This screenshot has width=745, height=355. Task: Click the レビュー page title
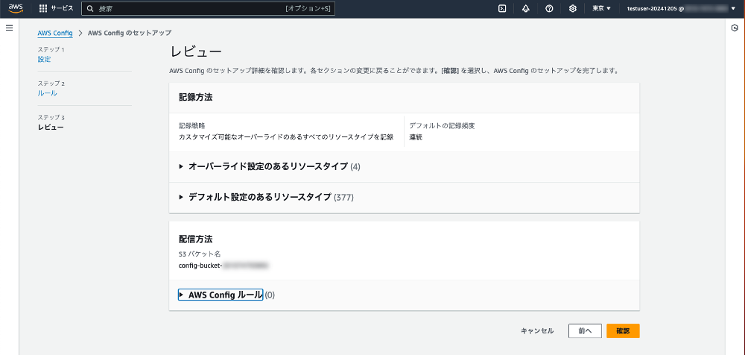coord(195,52)
